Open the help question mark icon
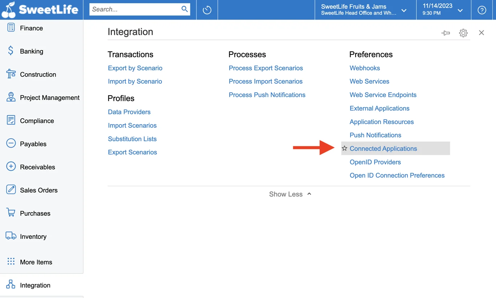 (482, 10)
